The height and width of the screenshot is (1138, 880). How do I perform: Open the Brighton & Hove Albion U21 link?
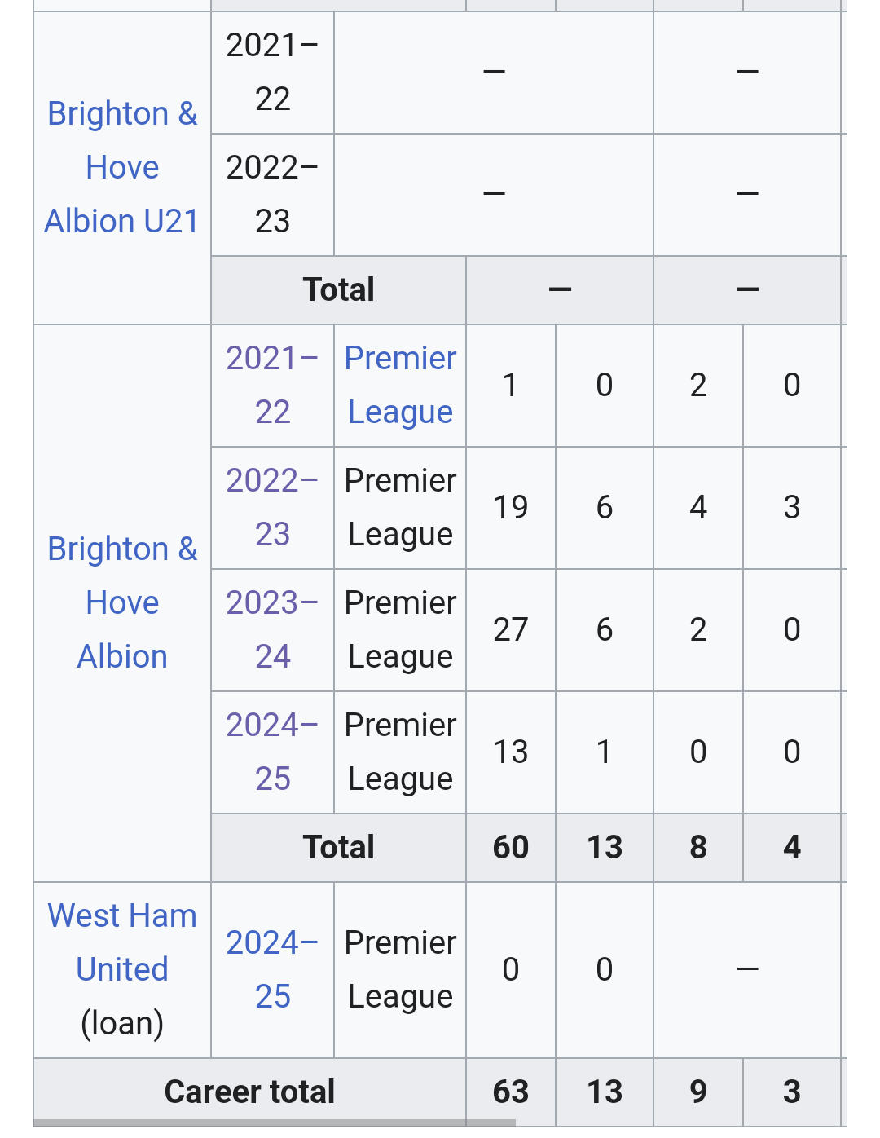[x=122, y=167]
